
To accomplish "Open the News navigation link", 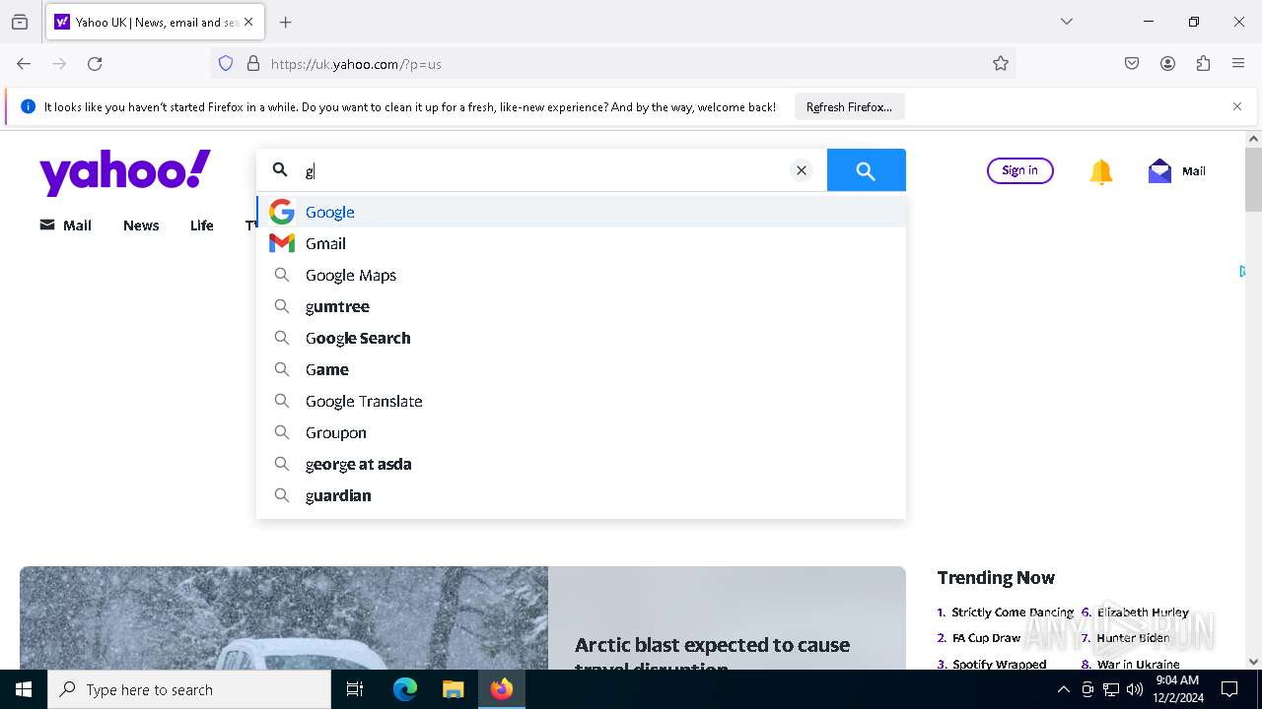I will [141, 226].
